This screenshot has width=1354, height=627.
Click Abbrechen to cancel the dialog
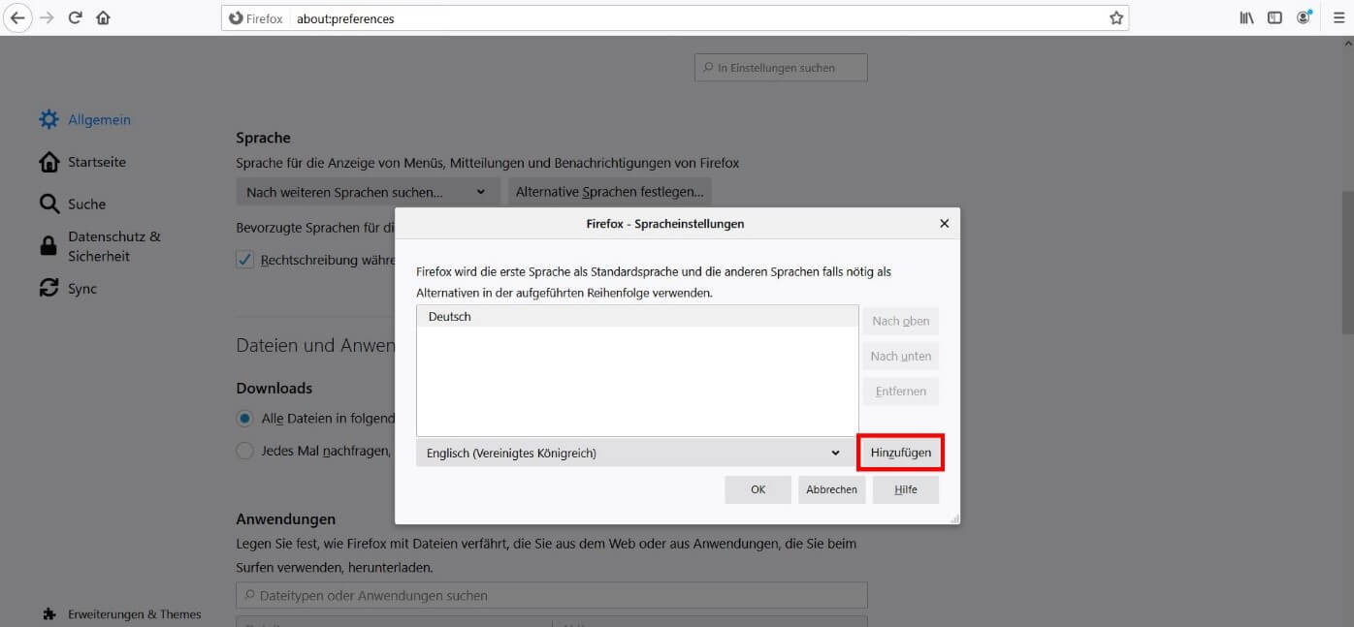coord(832,489)
